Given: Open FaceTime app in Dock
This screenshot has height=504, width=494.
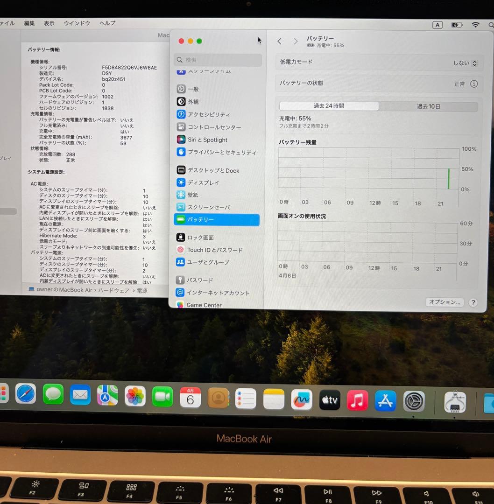Looking at the screenshot, I should pos(162,397).
